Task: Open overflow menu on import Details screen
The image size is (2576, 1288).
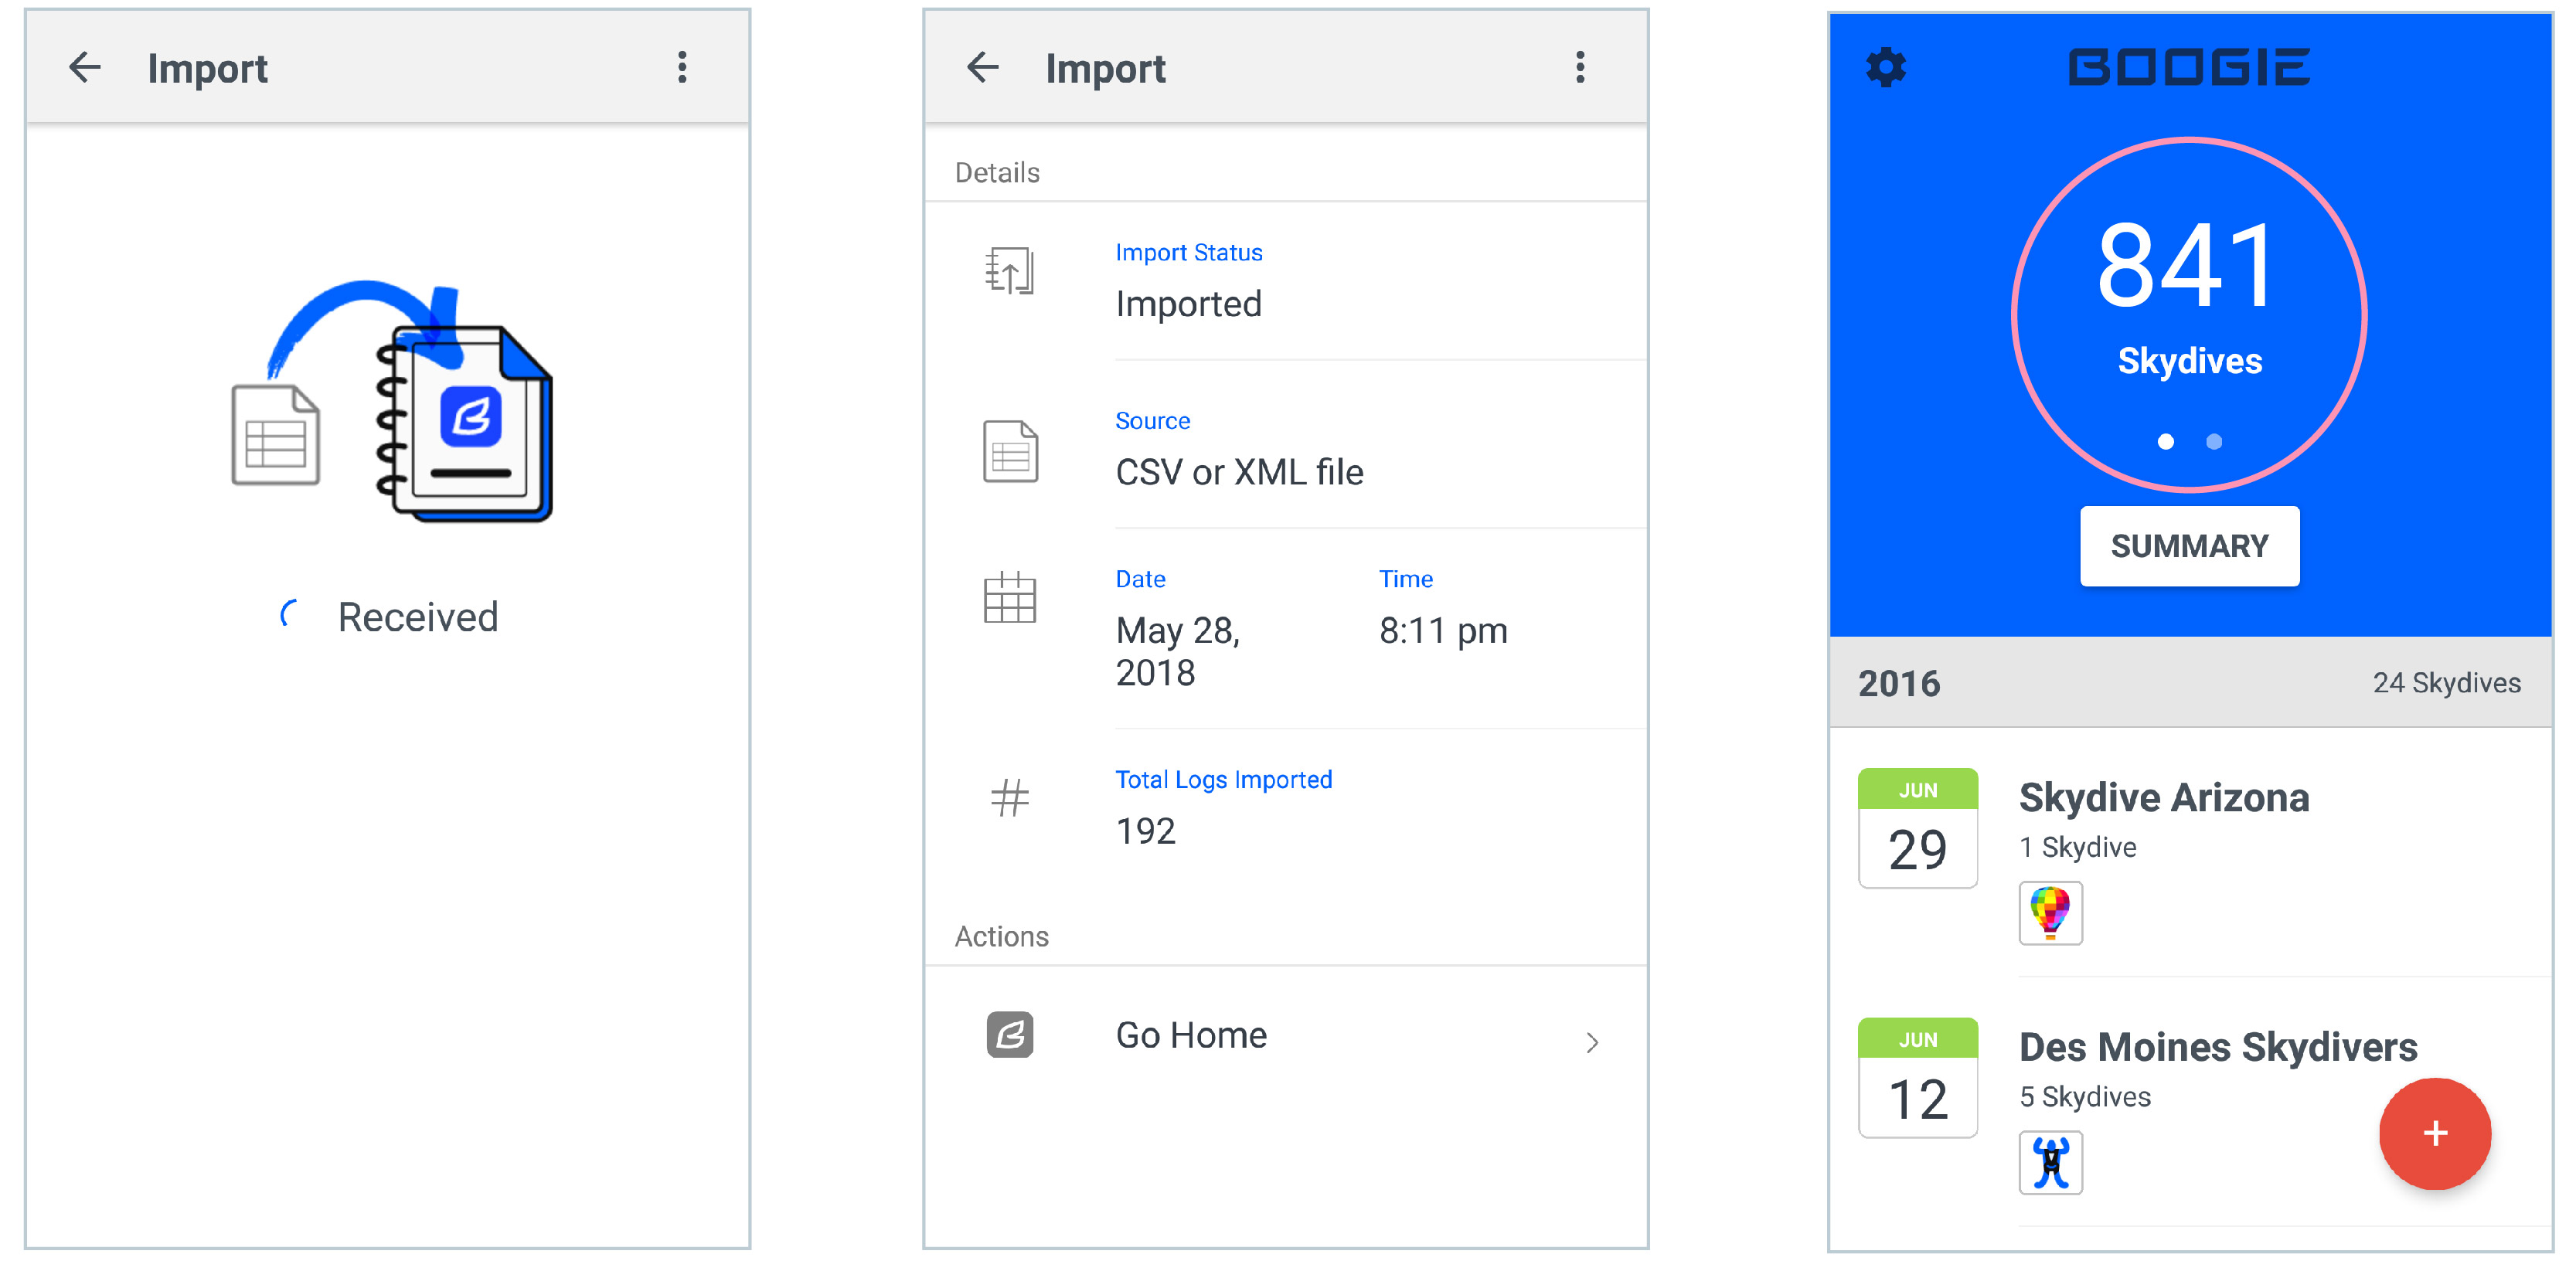Action: coord(1580,67)
